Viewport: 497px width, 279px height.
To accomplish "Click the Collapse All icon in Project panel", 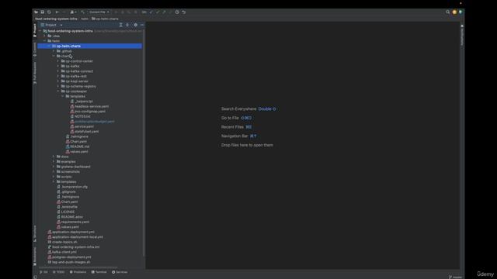I will click(x=121, y=25).
